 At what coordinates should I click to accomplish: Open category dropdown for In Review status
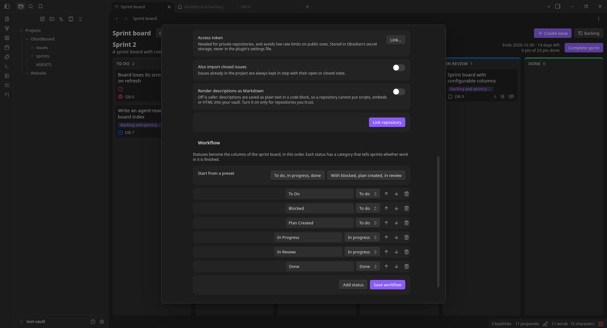coord(362,252)
